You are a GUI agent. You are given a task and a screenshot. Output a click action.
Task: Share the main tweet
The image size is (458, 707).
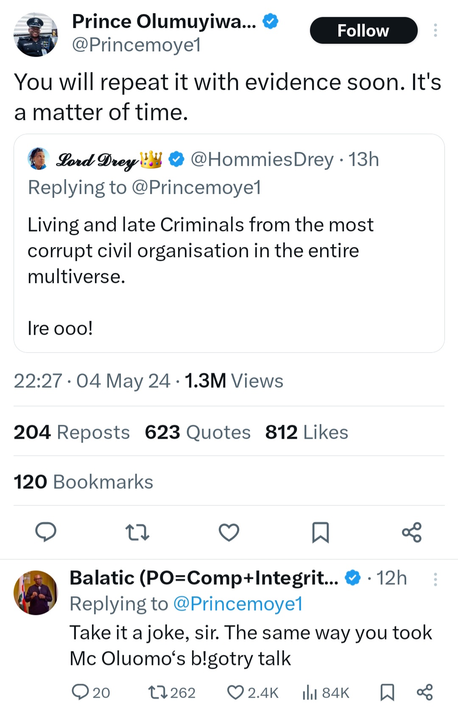[x=412, y=532]
